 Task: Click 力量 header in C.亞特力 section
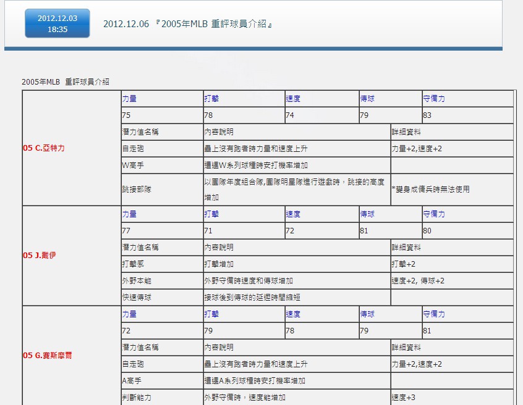coord(130,99)
